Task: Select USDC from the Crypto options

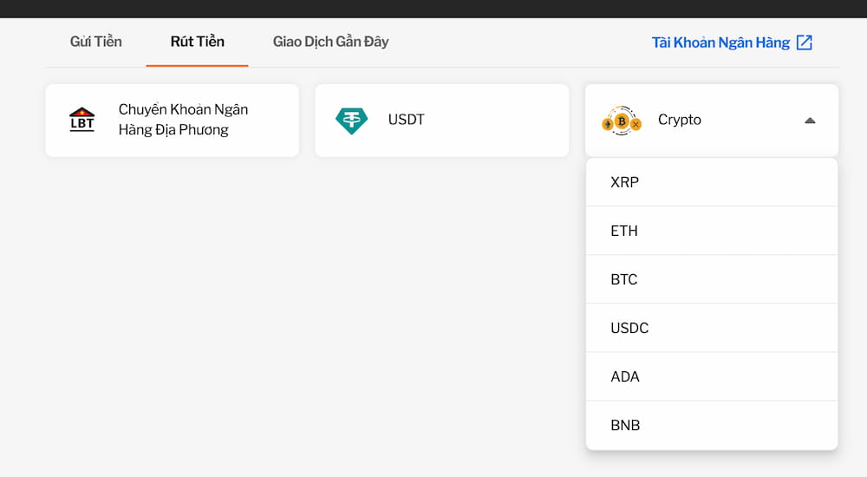Action: pyautogui.click(x=629, y=328)
